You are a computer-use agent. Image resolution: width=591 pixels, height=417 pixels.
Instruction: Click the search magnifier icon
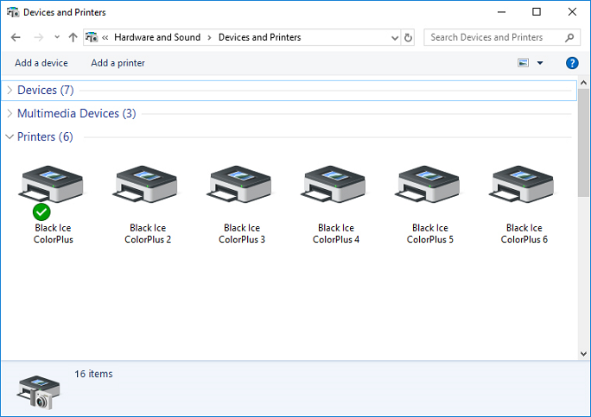569,37
